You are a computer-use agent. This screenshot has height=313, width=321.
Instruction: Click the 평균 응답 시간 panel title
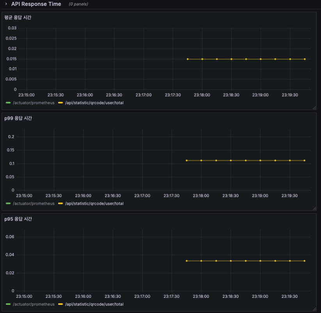click(18, 18)
